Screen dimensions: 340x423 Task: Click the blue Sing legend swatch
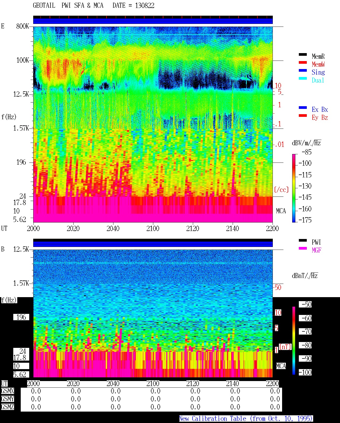[303, 71]
